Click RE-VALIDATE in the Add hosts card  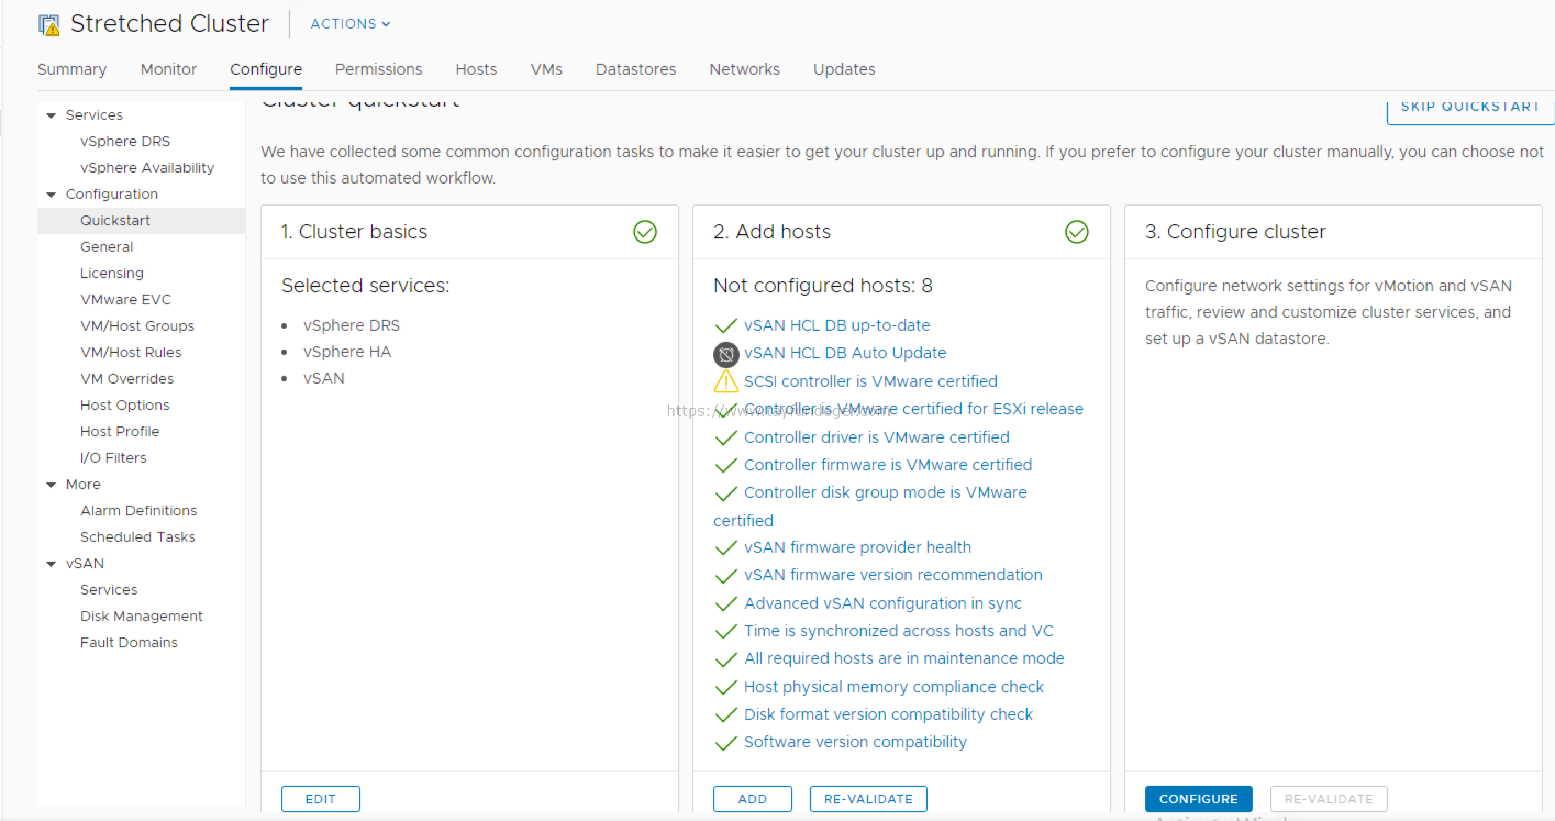[x=868, y=798]
